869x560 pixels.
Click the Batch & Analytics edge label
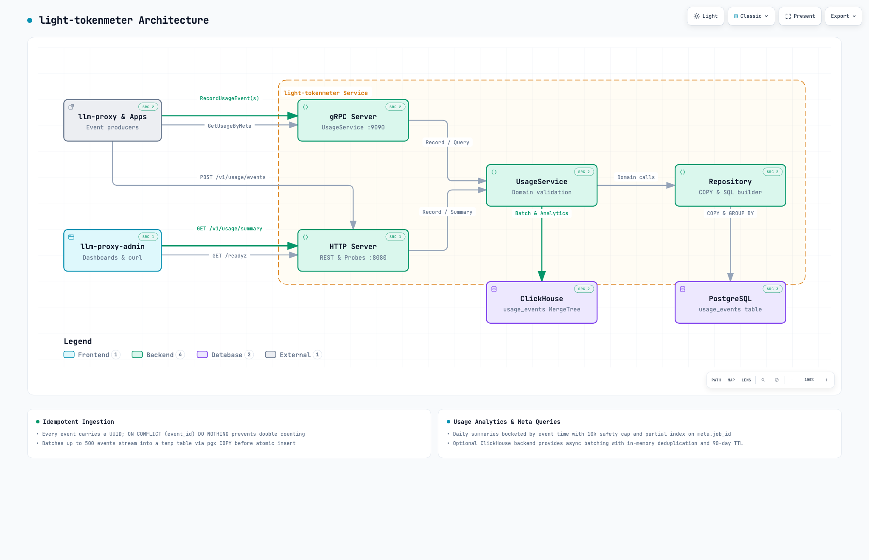(x=542, y=213)
